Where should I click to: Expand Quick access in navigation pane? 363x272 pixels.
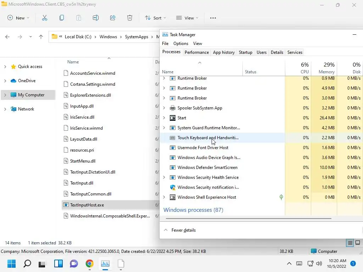point(5,67)
